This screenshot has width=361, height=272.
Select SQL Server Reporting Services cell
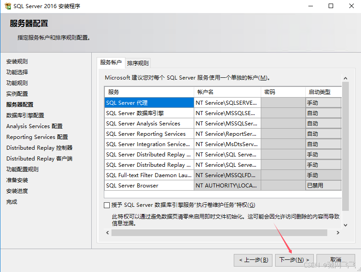click(149, 134)
